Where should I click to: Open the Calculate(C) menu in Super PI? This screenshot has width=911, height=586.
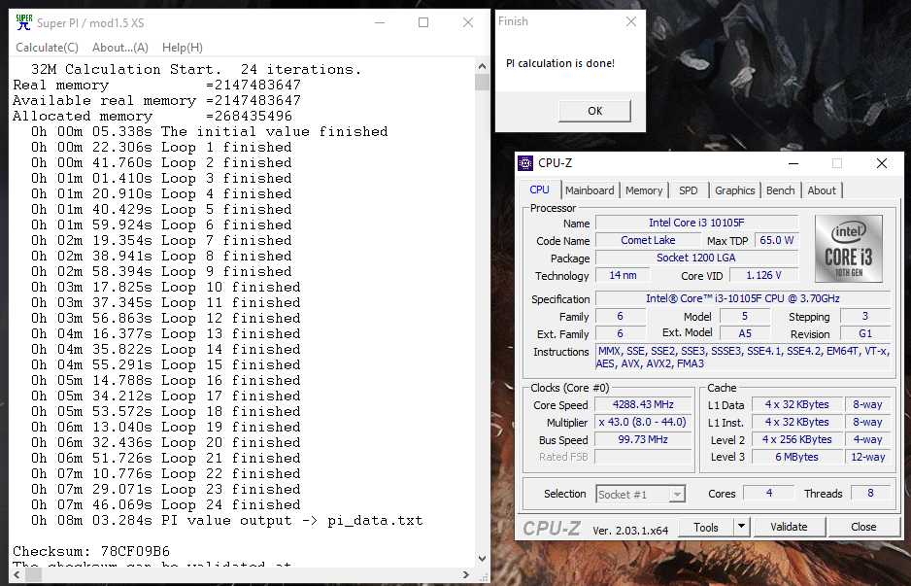47,48
